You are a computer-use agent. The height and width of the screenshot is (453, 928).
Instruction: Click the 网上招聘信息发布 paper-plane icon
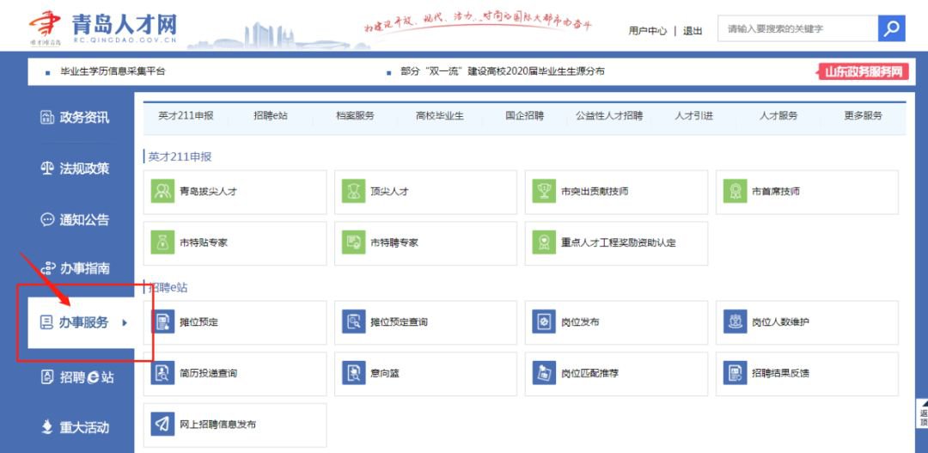tap(162, 425)
